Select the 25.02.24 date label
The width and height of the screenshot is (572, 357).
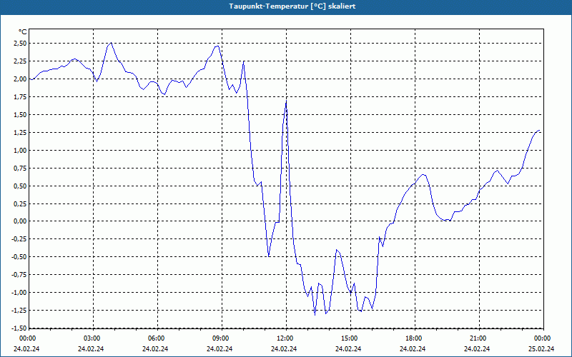tap(541, 349)
